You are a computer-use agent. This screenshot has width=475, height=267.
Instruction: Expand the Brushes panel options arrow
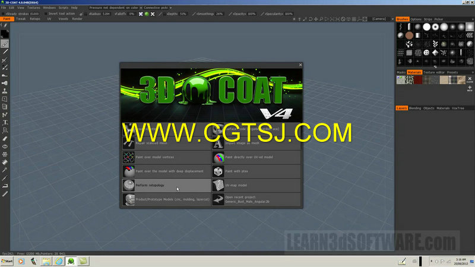click(x=473, y=19)
